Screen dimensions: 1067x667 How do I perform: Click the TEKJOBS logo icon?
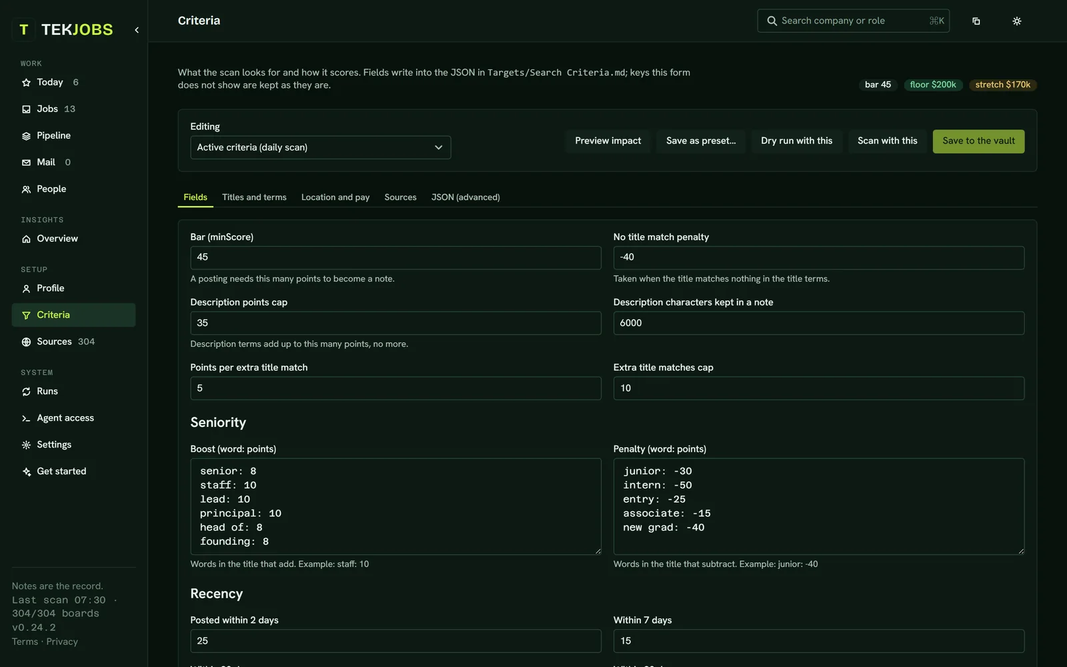(x=23, y=29)
